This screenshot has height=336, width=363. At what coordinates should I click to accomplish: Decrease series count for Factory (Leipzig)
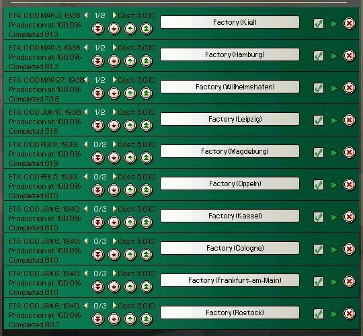point(86,112)
